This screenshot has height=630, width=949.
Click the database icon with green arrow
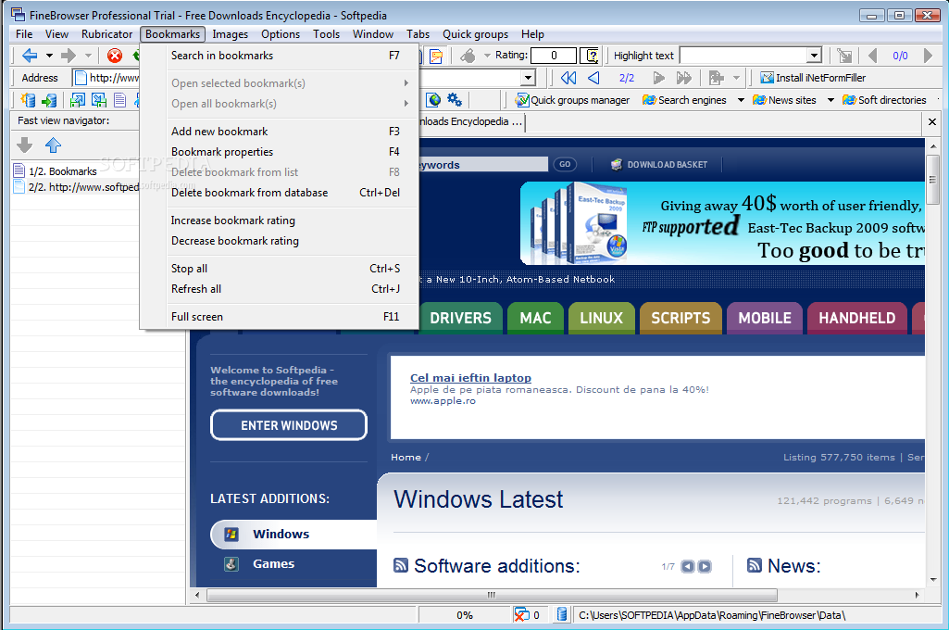[x=50, y=100]
